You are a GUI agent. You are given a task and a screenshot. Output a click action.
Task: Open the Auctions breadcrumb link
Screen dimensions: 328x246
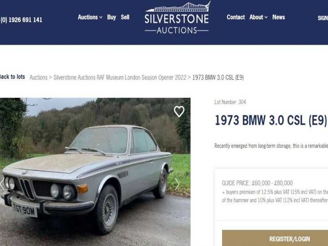[x=39, y=77]
